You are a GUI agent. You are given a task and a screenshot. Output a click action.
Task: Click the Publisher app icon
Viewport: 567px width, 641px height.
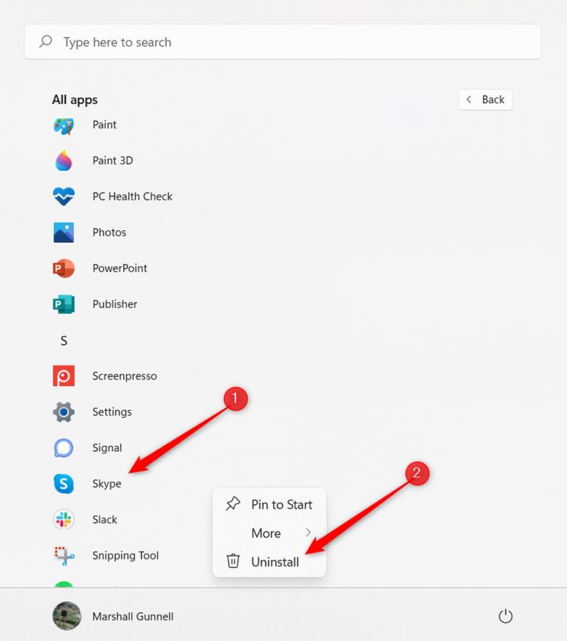click(x=63, y=304)
